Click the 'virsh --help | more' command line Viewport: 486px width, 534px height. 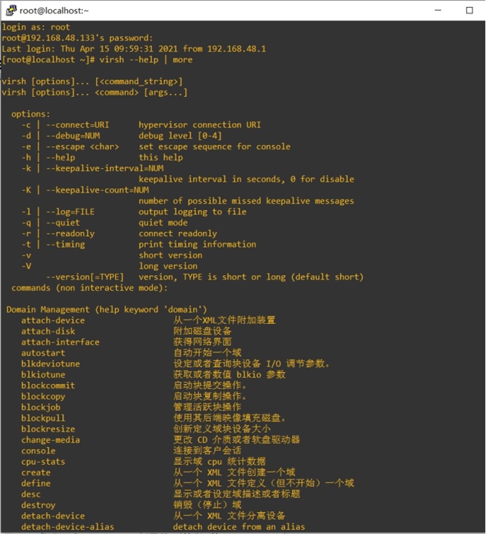[146, 59]
